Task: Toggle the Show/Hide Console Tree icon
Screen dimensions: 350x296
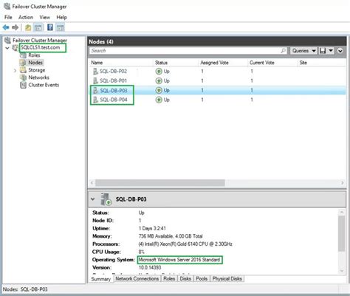Action: coord(38,27)
